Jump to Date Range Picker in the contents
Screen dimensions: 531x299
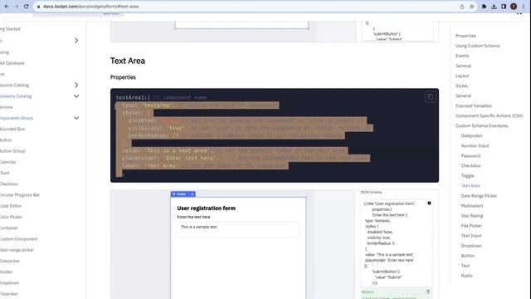coord(479,196)
